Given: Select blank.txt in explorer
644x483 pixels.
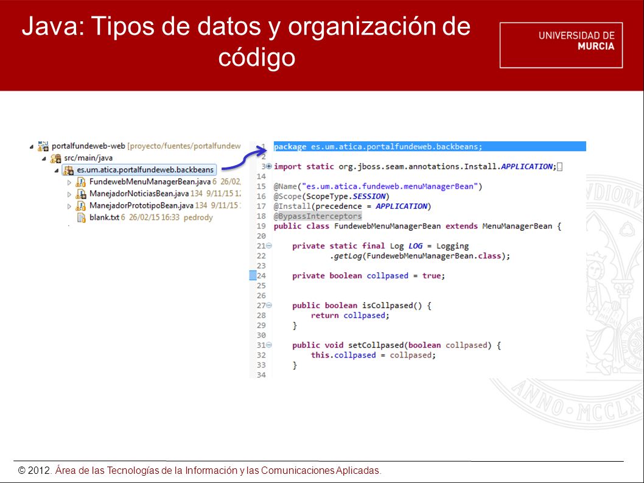Looking at the screenshot, I should coord(104,217).
